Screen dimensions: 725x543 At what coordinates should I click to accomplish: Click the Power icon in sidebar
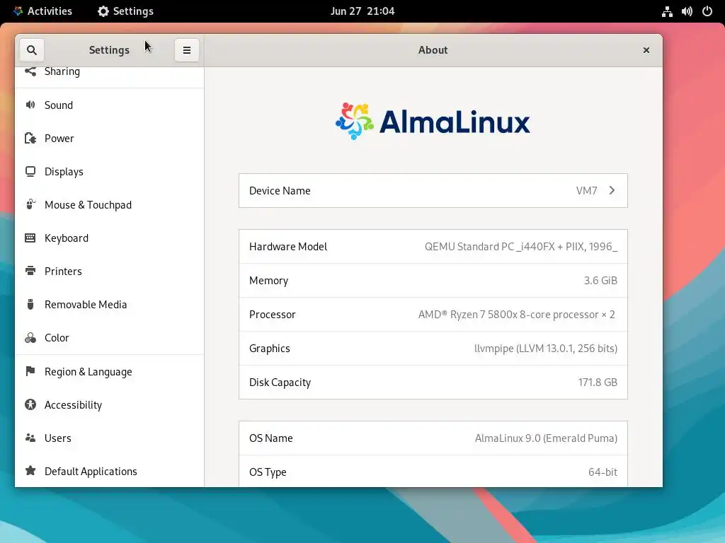[x=30, y=138]
